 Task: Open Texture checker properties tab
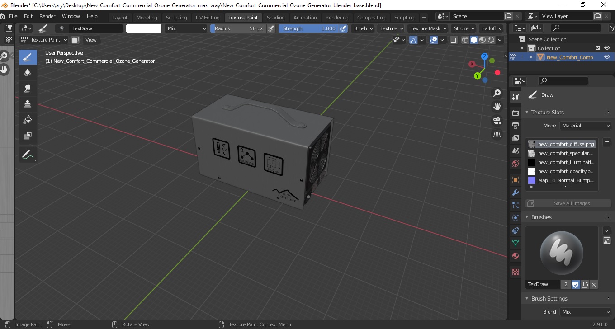click(x=515, y=272)
